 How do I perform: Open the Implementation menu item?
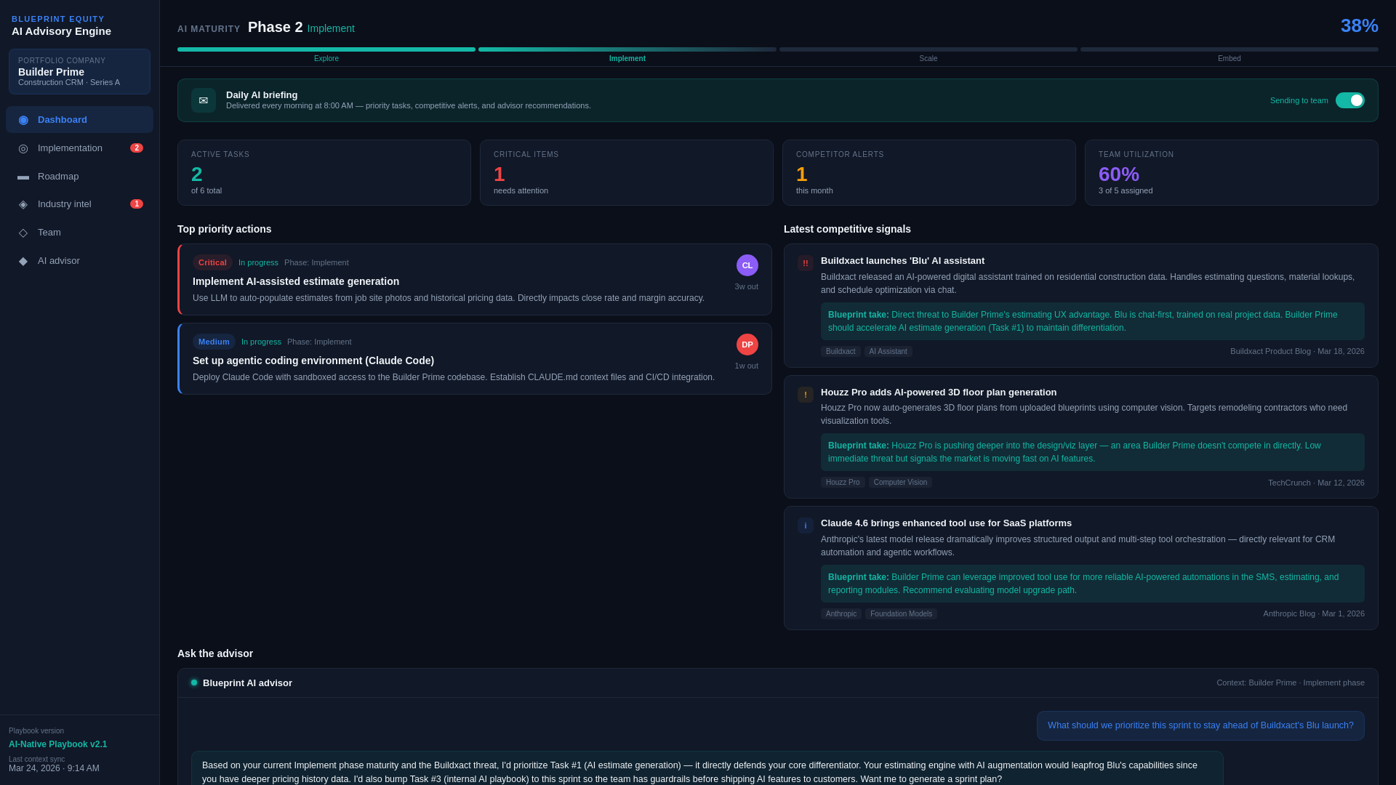(x=80, y=148)
